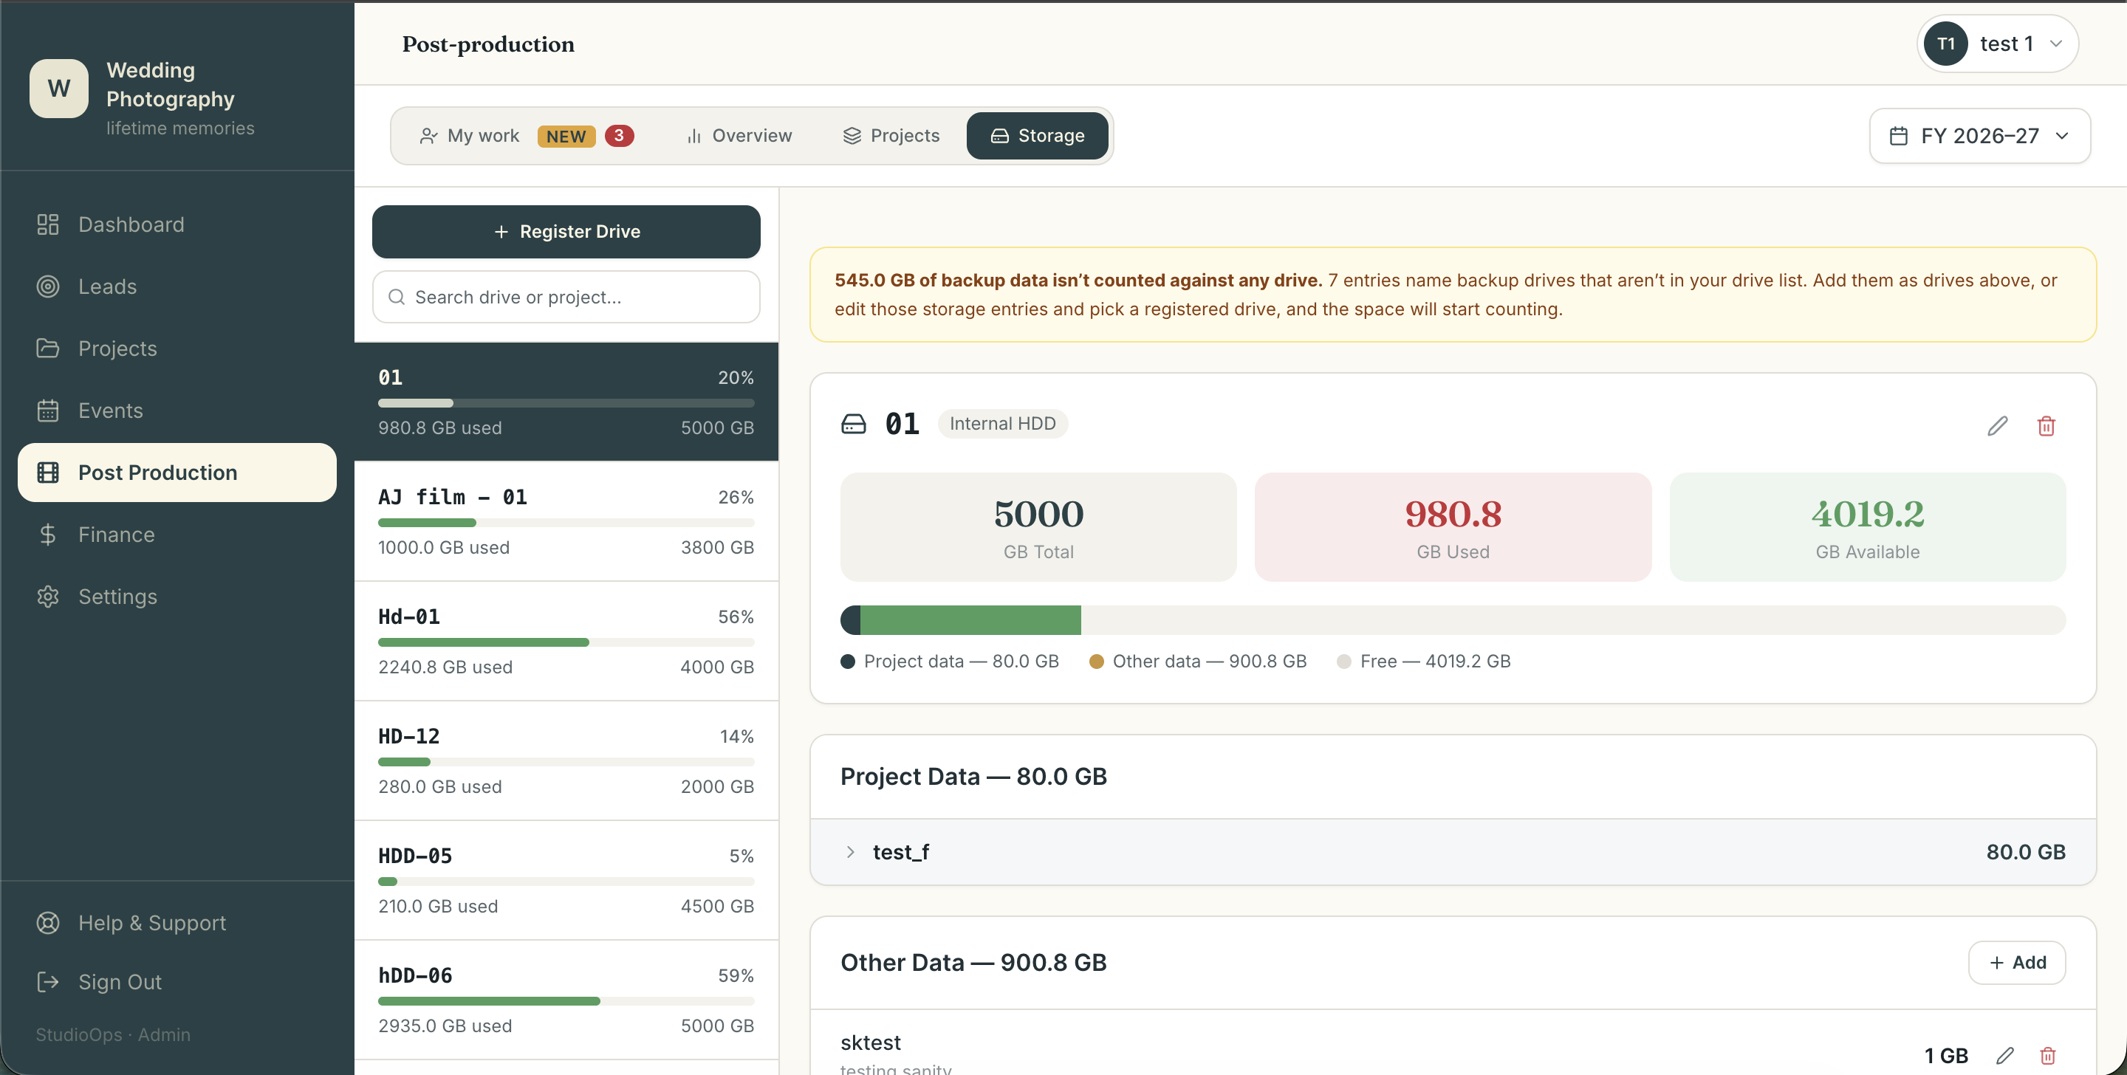Select the HDD-05 drive card
Screen dimensions: 2127x1075
[566, 880]
